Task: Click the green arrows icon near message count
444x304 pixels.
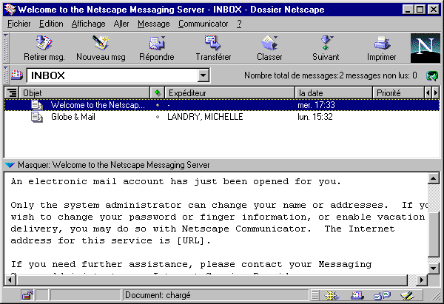Action: [x=432, y=75]
